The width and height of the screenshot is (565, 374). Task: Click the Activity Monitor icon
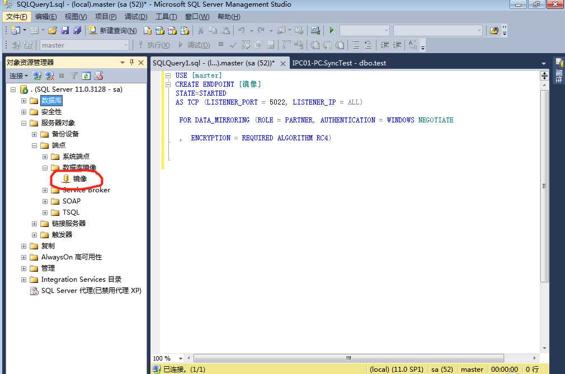tap(316, 31)
